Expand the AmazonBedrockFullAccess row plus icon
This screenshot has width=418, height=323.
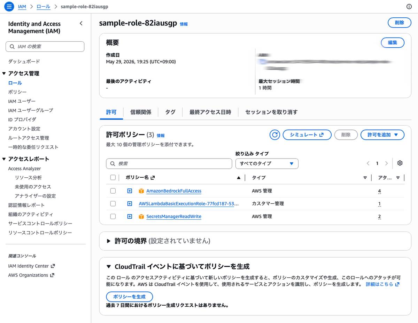130,191
